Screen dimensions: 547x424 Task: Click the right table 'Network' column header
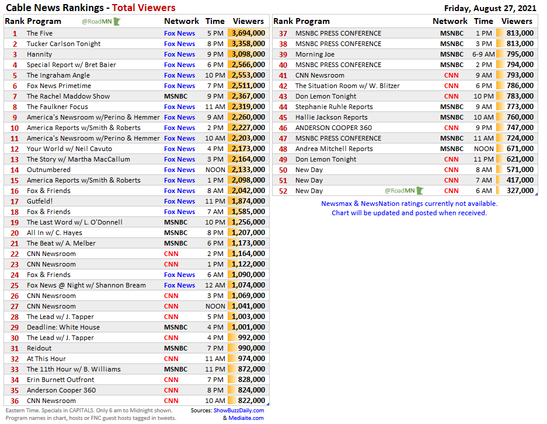(x=450, y=21)
